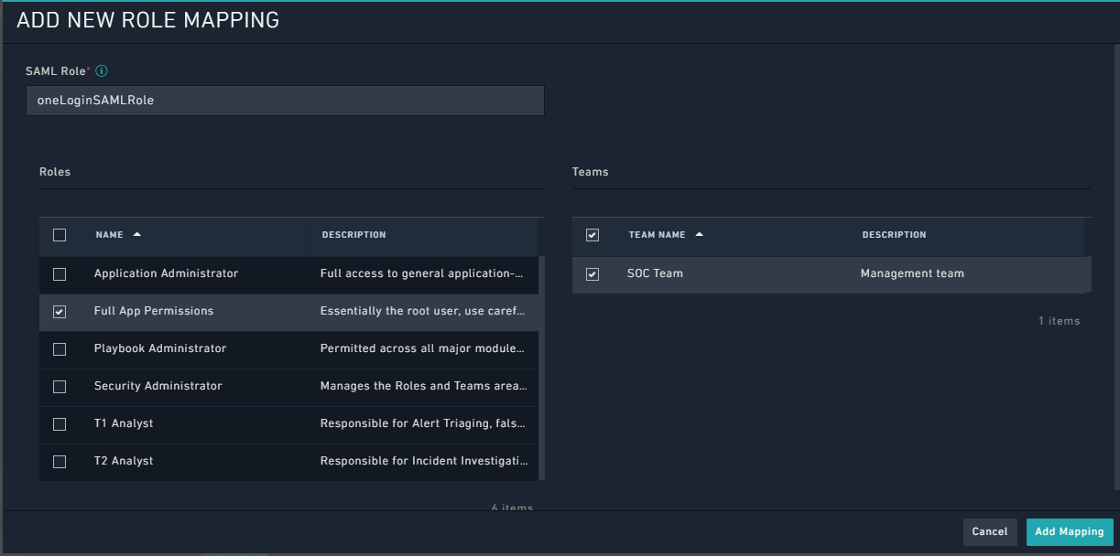Screen dimensions: 1120x556
Task: Deselect the select-all checkbox in Teams header
Action: [x=593, y=234]
